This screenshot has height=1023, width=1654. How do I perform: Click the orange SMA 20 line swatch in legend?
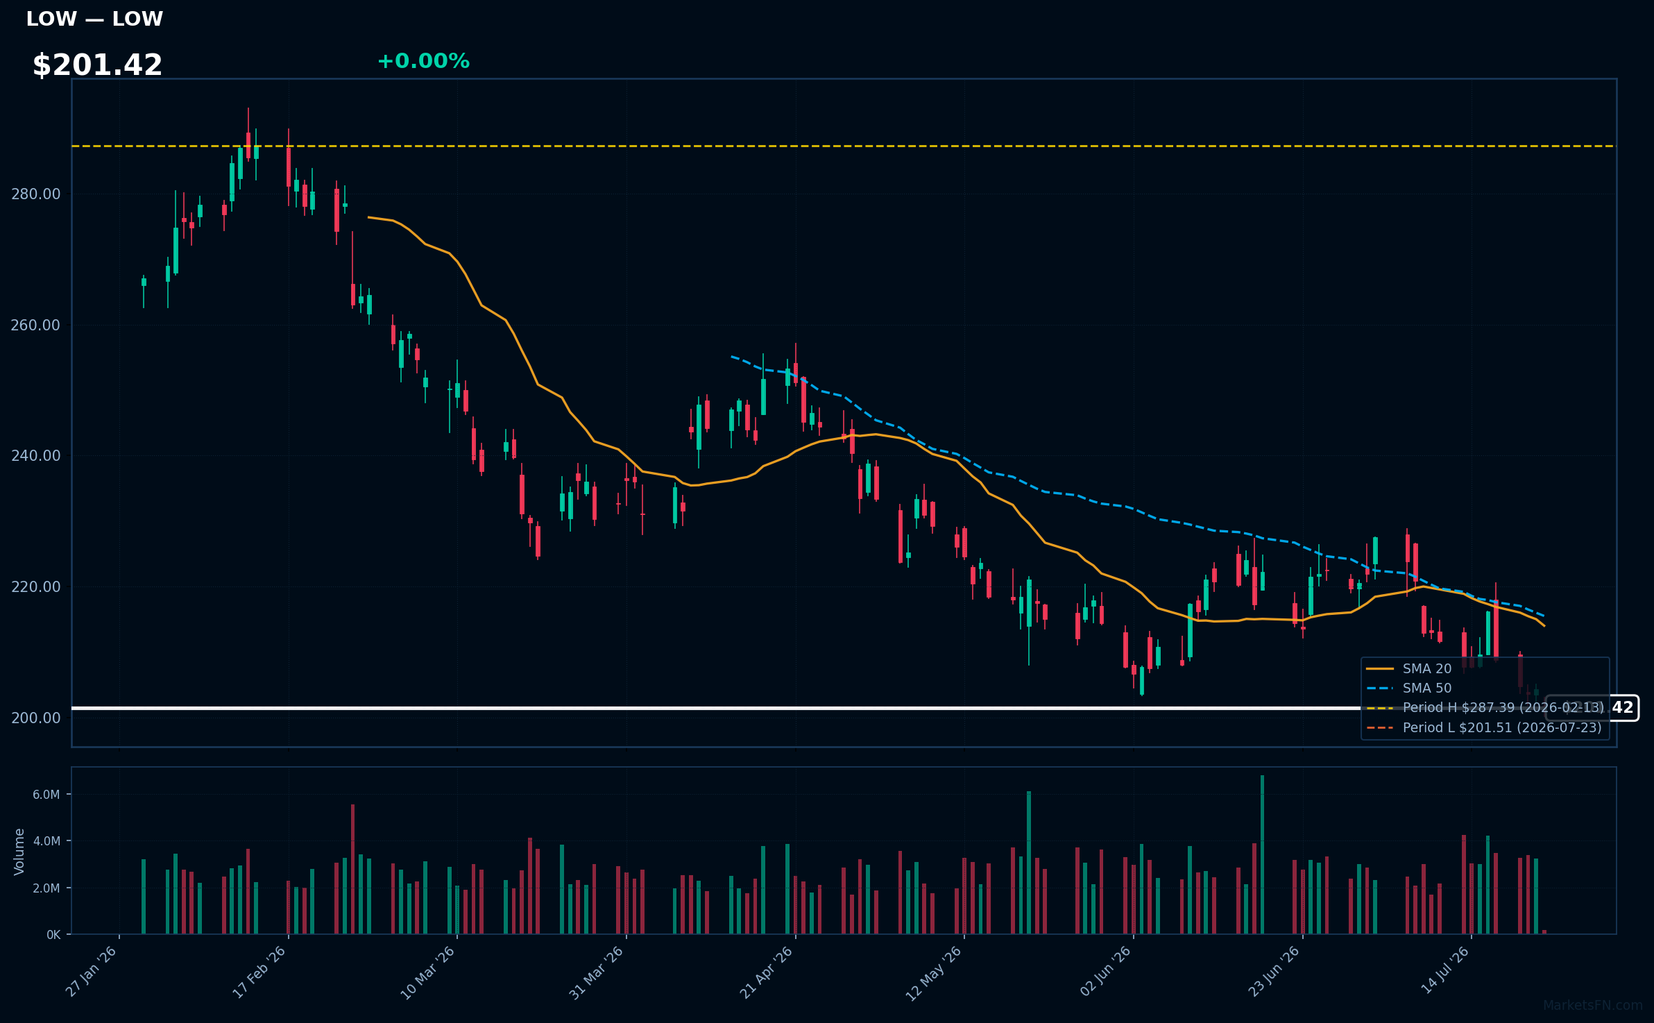1380,669
